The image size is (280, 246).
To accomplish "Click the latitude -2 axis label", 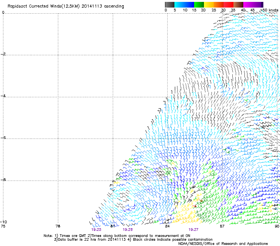I will [3, 54].
